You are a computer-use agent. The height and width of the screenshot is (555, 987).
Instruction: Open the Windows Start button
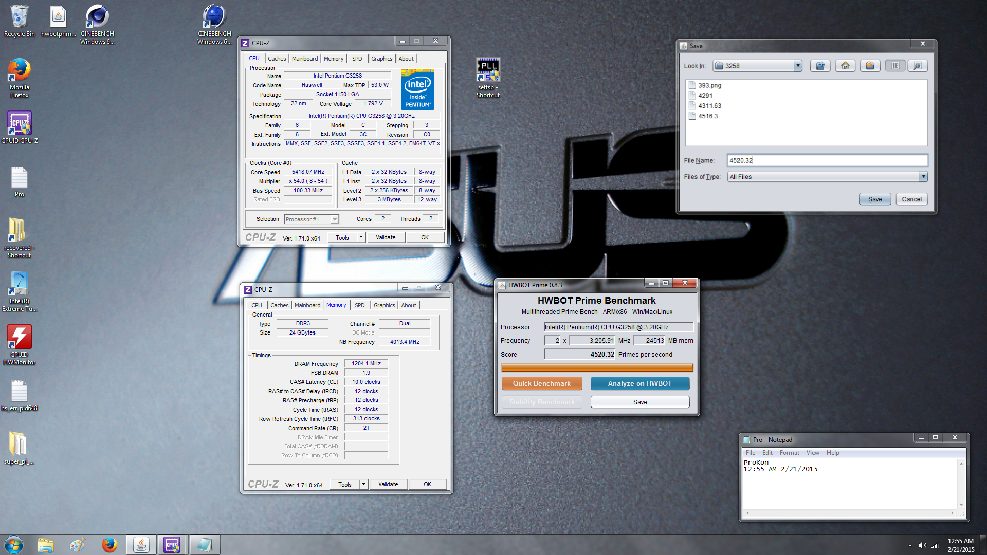(14, 545)
